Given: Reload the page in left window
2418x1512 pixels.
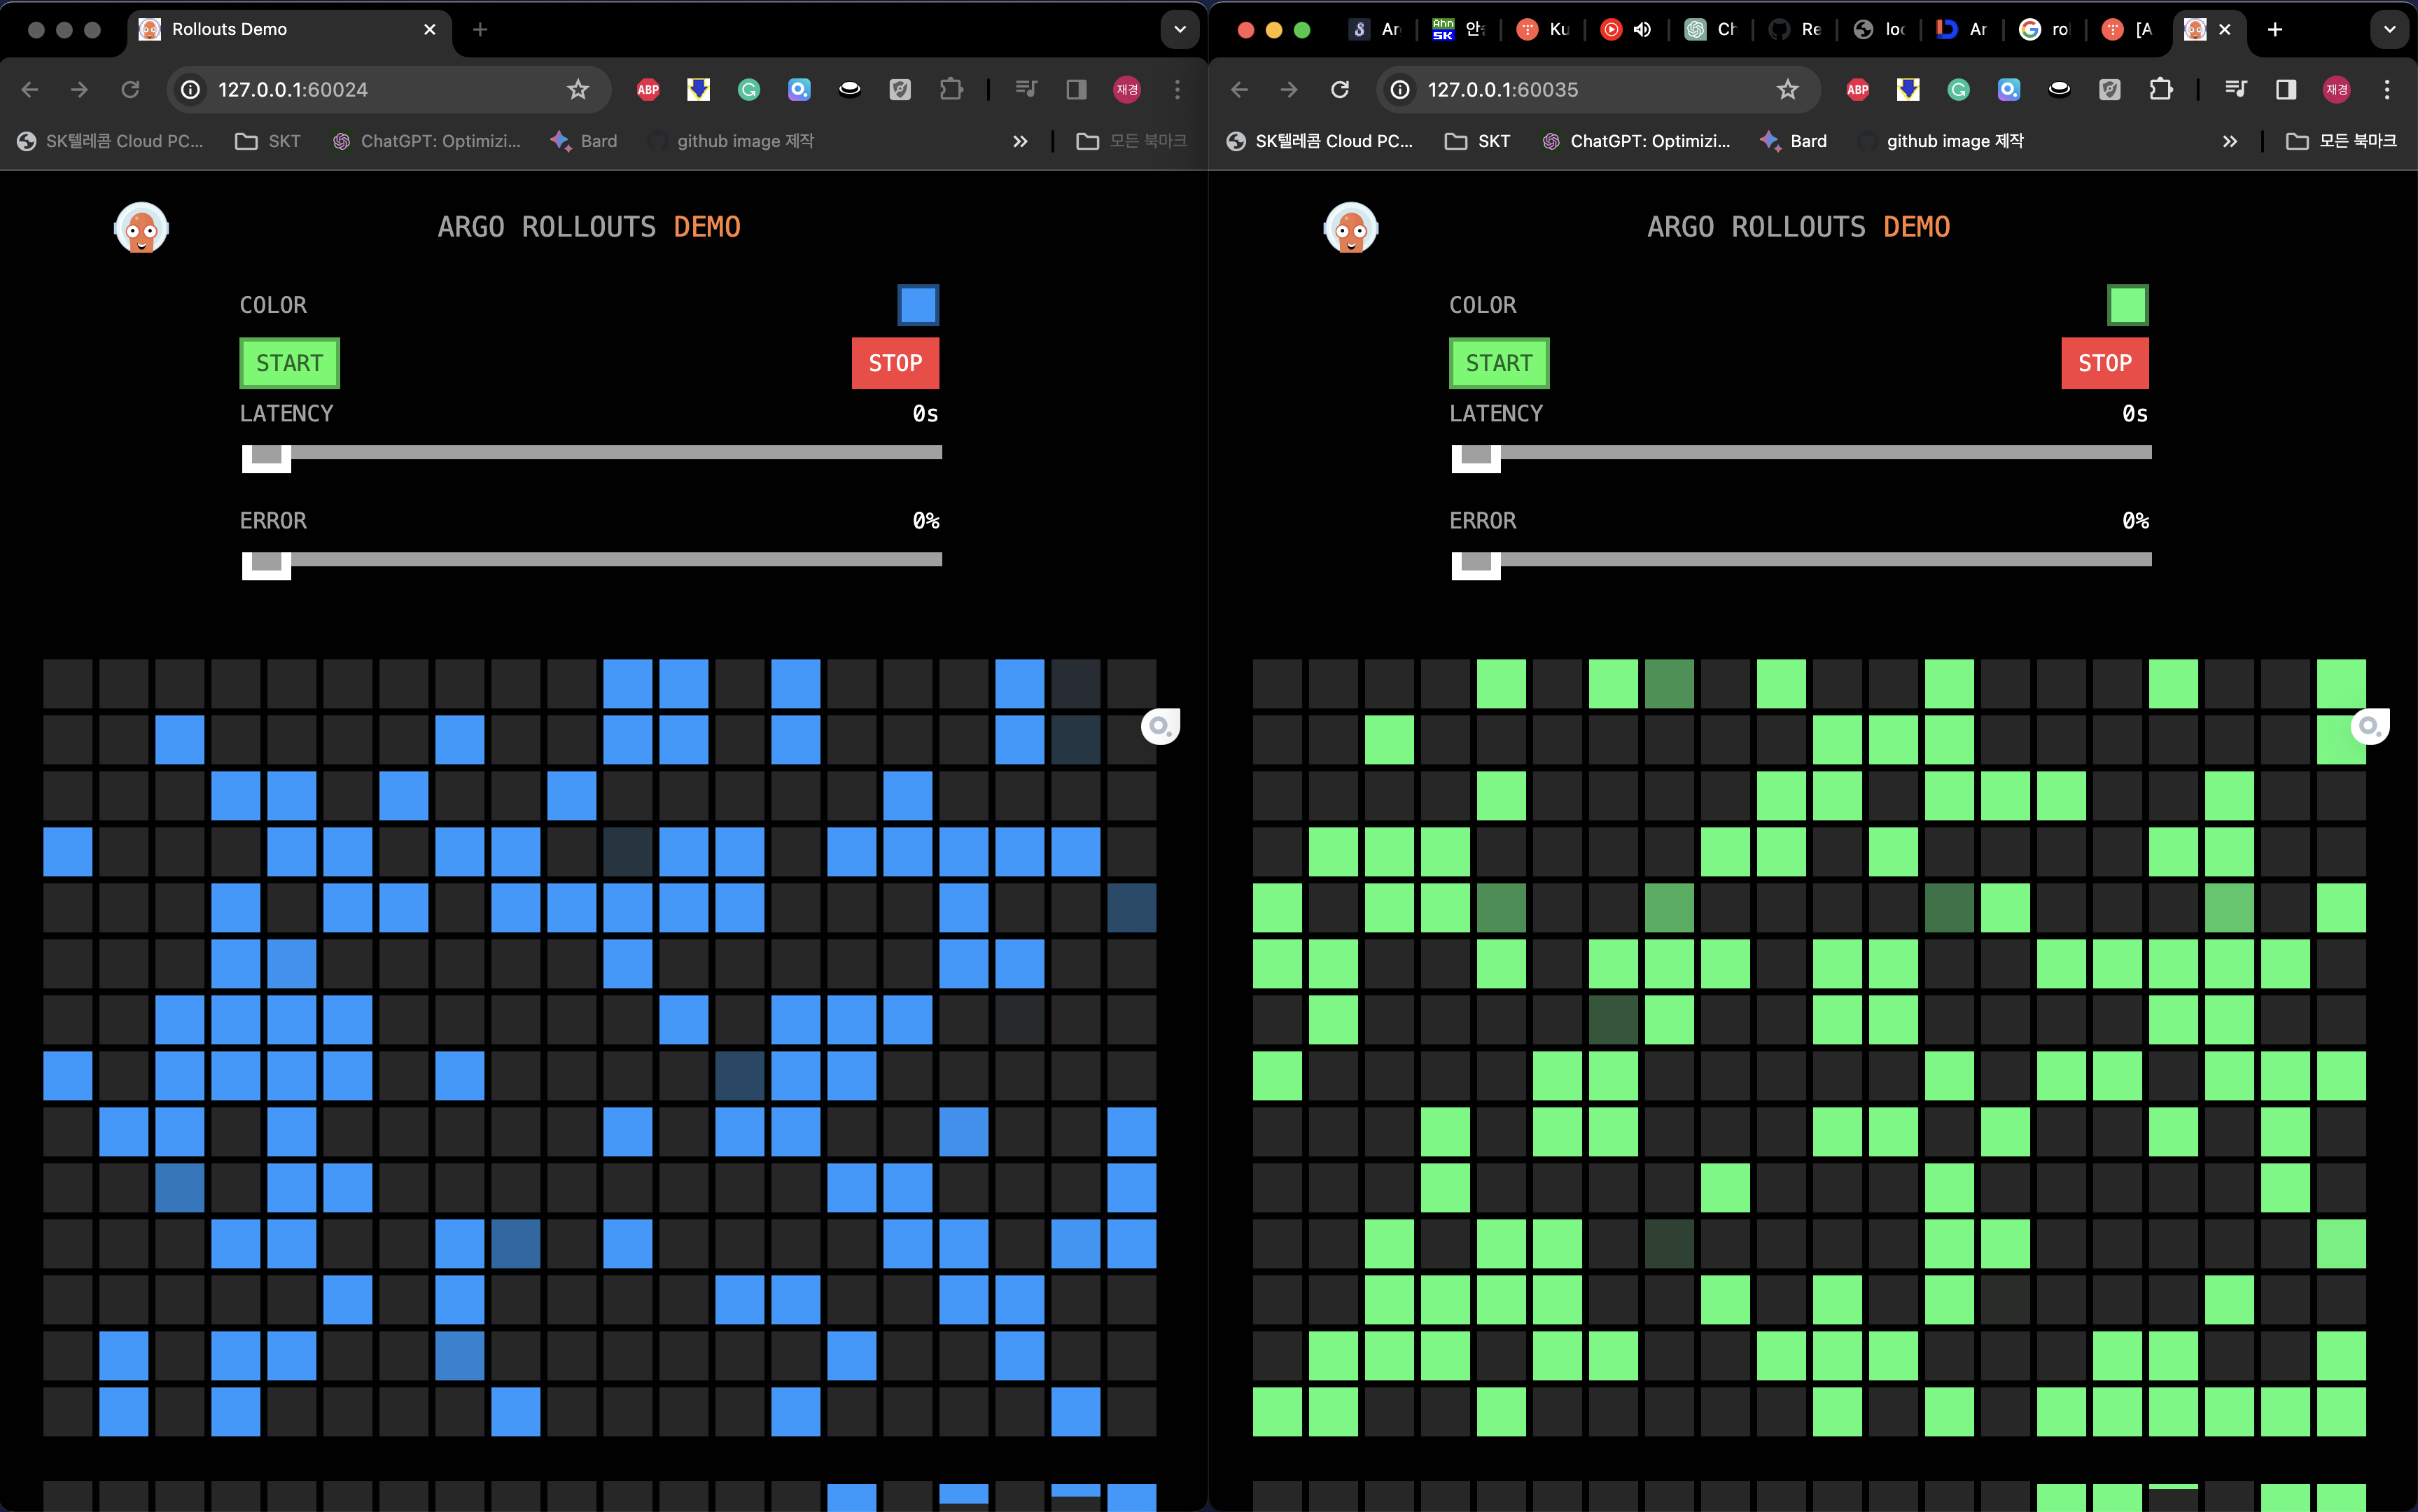Looking at the screenshot, I should 130,90.
